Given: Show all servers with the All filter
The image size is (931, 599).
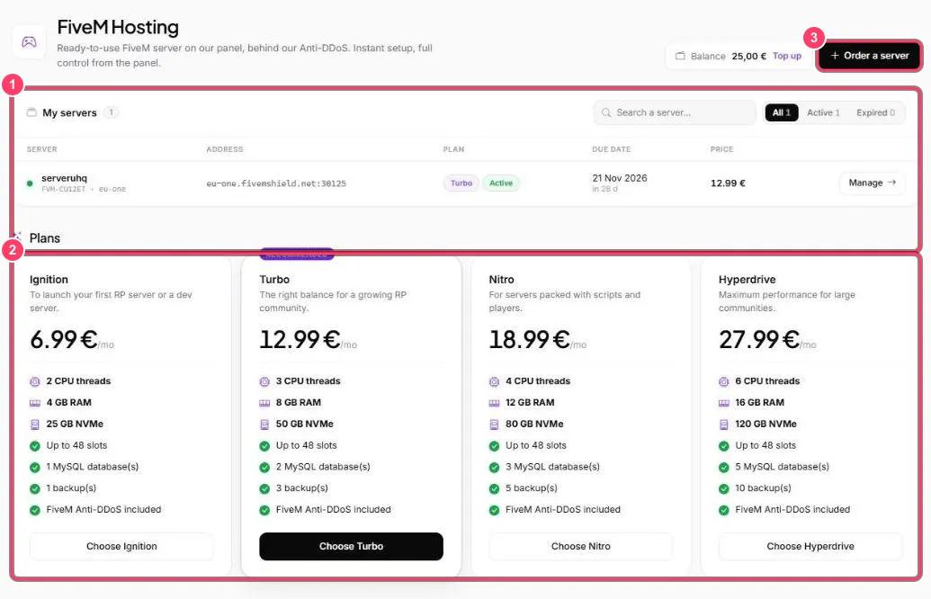Looking at the screenshot, I should (782, 112).
